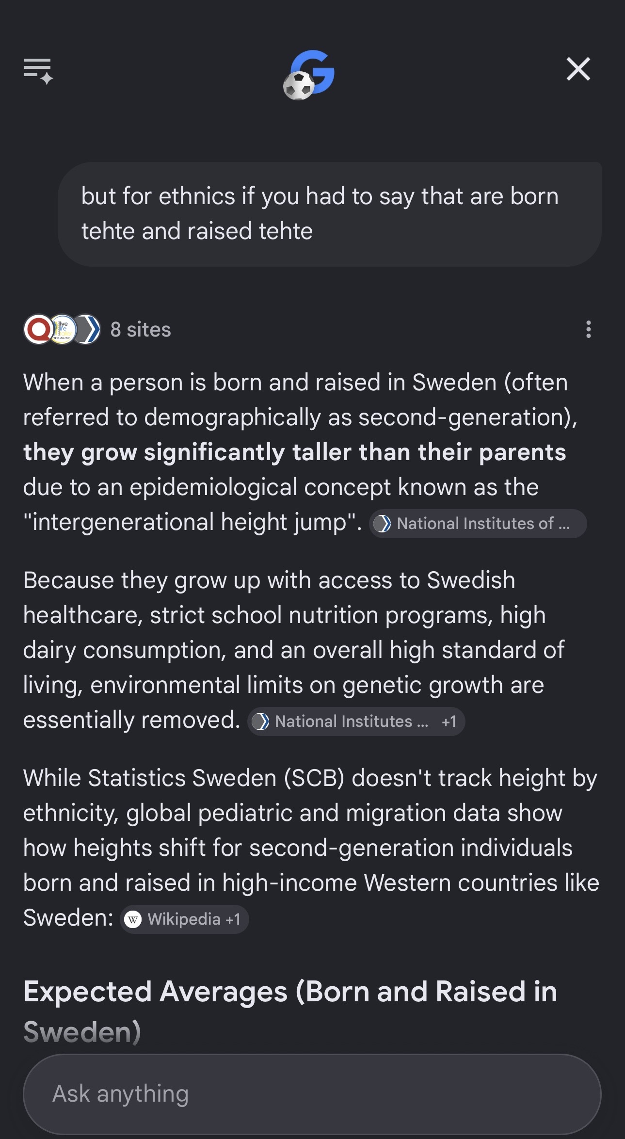Open the AI Mode history list icon

pyautogui.click(x=38, y=71)
